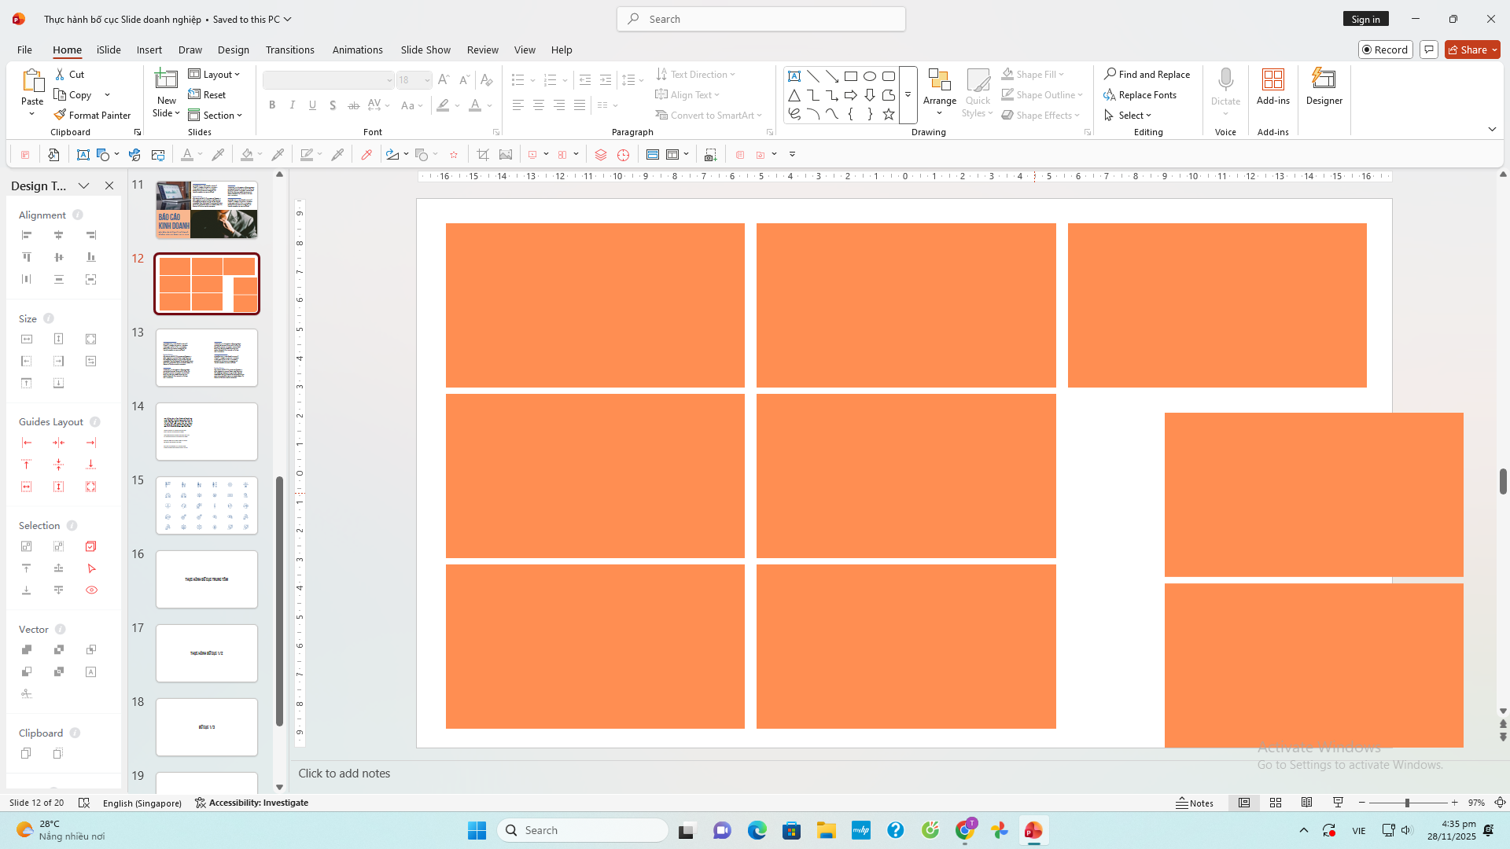Click the New Slide icon

(166, 79)
